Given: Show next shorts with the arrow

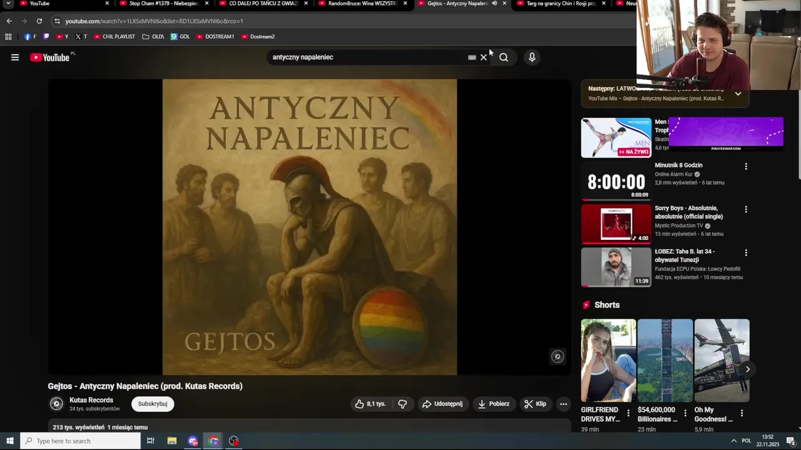Looking at the screenshot, I should click(747, 369).
